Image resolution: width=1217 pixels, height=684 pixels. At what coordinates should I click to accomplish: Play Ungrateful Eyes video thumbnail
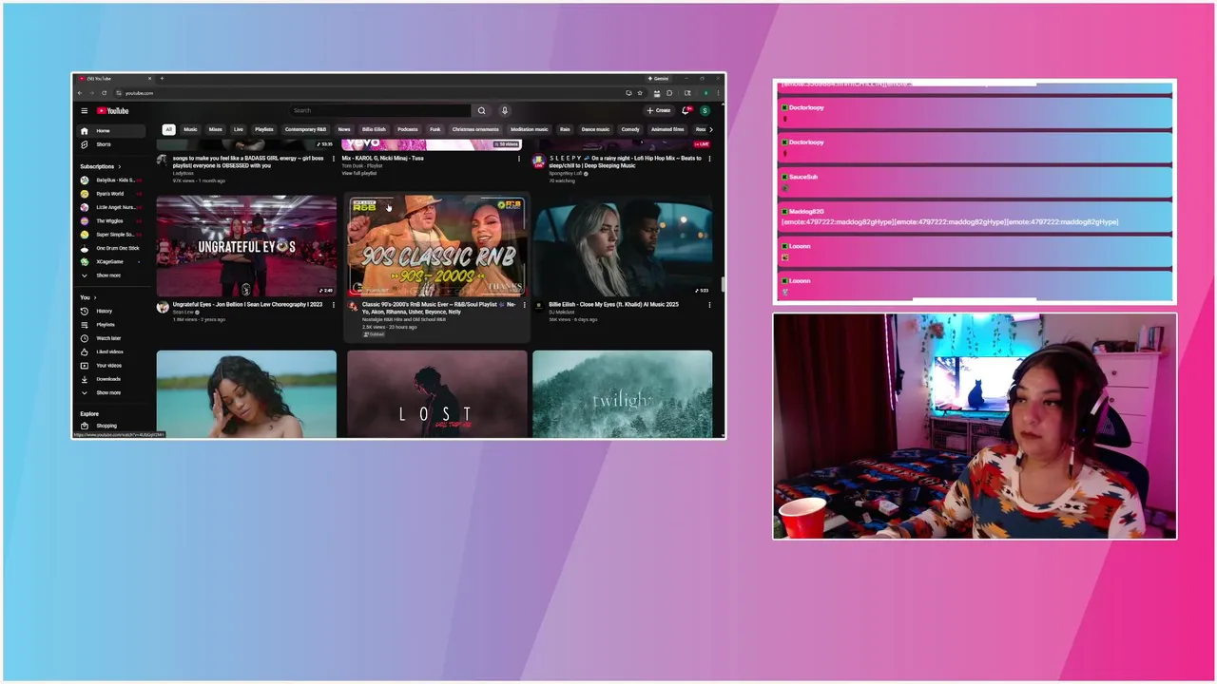pyautogui.click(x=246, y=246)
